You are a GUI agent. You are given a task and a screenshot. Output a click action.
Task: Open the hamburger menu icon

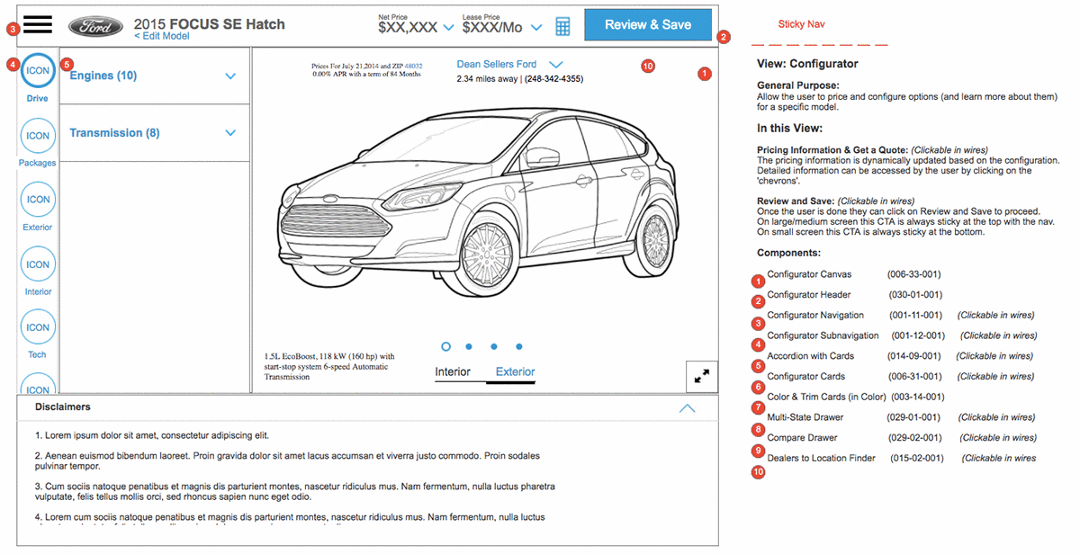coord(38,24)
